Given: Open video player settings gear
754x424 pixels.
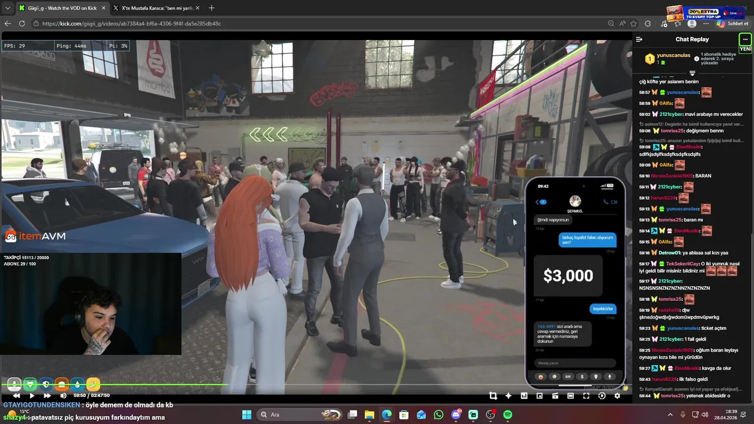Looking at the screenshot, I should click(x=617, y=396).
